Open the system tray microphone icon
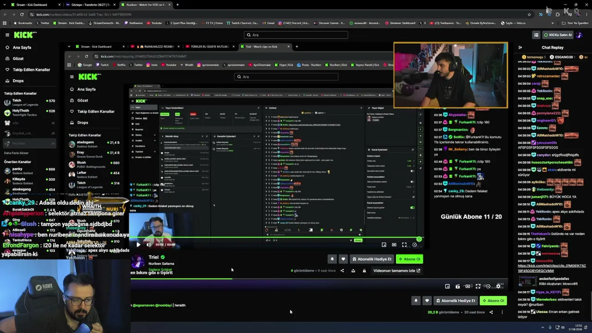The width and height of the screenshot is (592, 333). tap(550, 327)
